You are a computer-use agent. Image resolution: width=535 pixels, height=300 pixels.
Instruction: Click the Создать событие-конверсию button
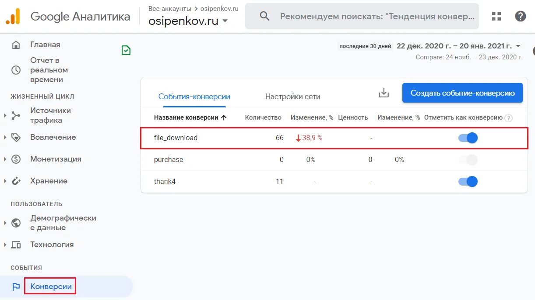(x=462, y=93)
